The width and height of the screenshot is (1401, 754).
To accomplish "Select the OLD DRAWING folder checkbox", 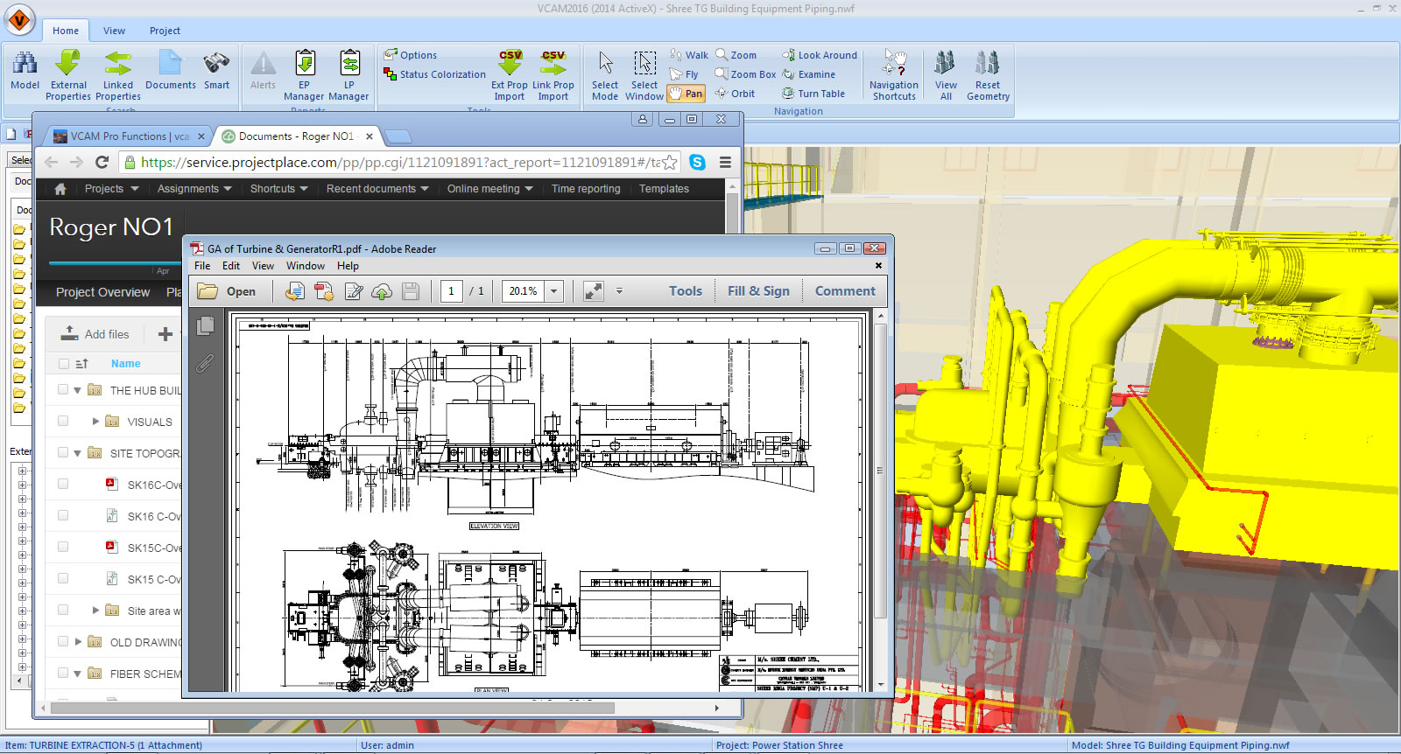I will point(63,641).
